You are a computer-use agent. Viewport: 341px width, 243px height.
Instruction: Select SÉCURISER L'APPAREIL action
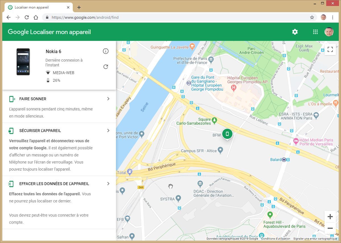tap(40, 131)
